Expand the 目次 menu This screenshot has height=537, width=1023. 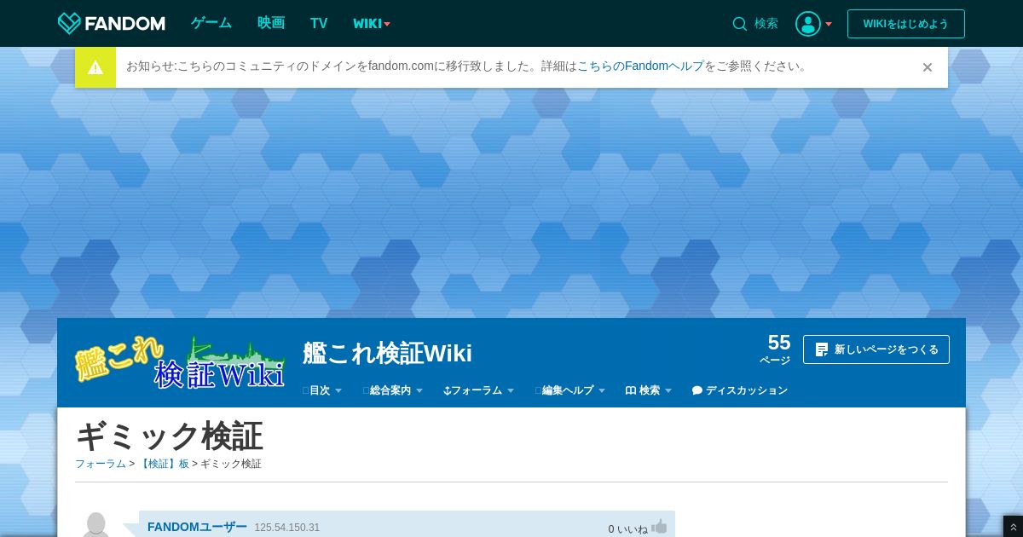point(322,390)
